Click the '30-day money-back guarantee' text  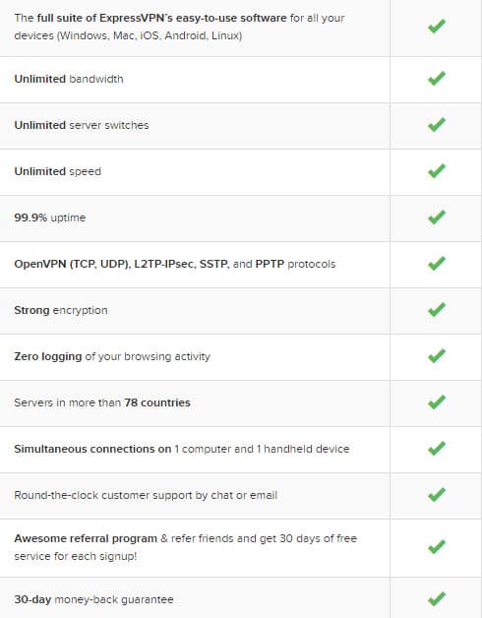point(93,599)
